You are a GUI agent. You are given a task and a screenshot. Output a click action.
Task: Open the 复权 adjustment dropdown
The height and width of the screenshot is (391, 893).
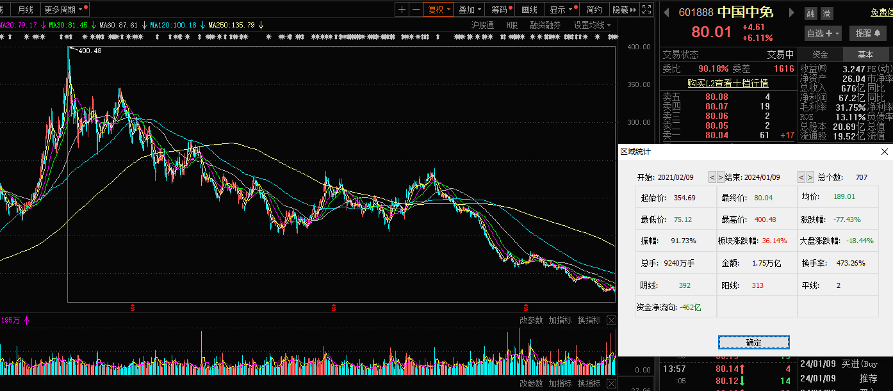439,10
